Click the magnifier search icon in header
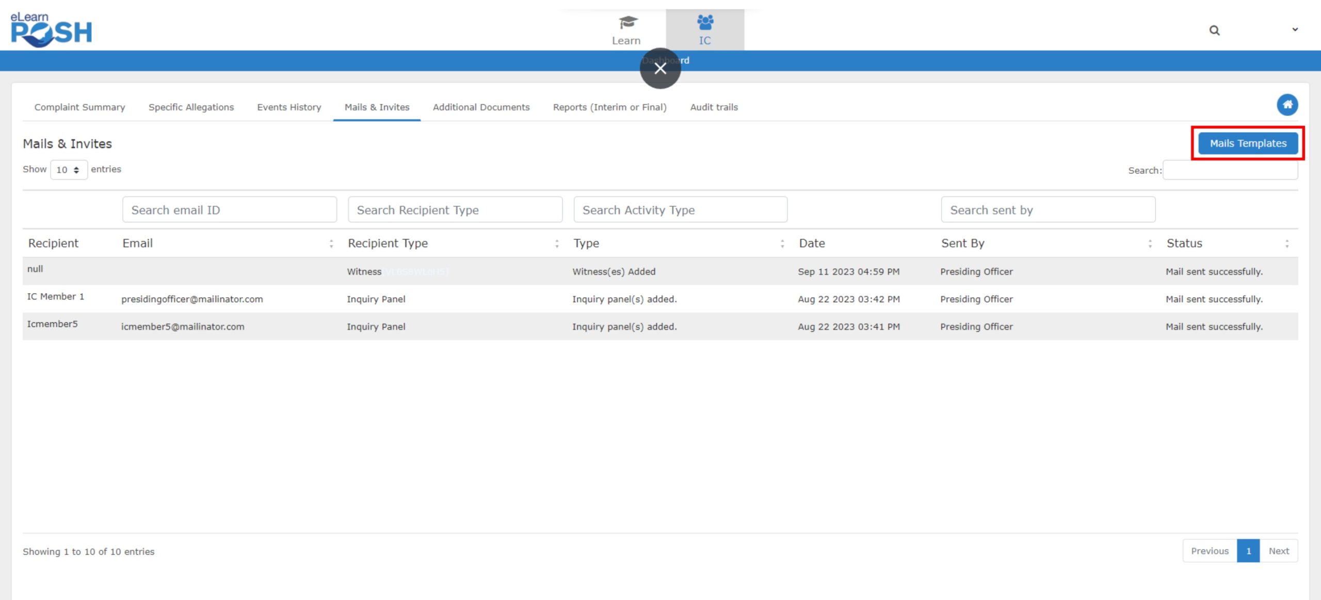Screen dimensions: 1321x600 1214,30
